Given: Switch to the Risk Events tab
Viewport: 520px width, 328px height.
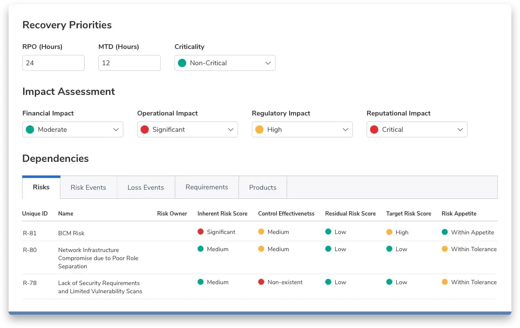Looking at the screenshot, I should coord(88,188).
